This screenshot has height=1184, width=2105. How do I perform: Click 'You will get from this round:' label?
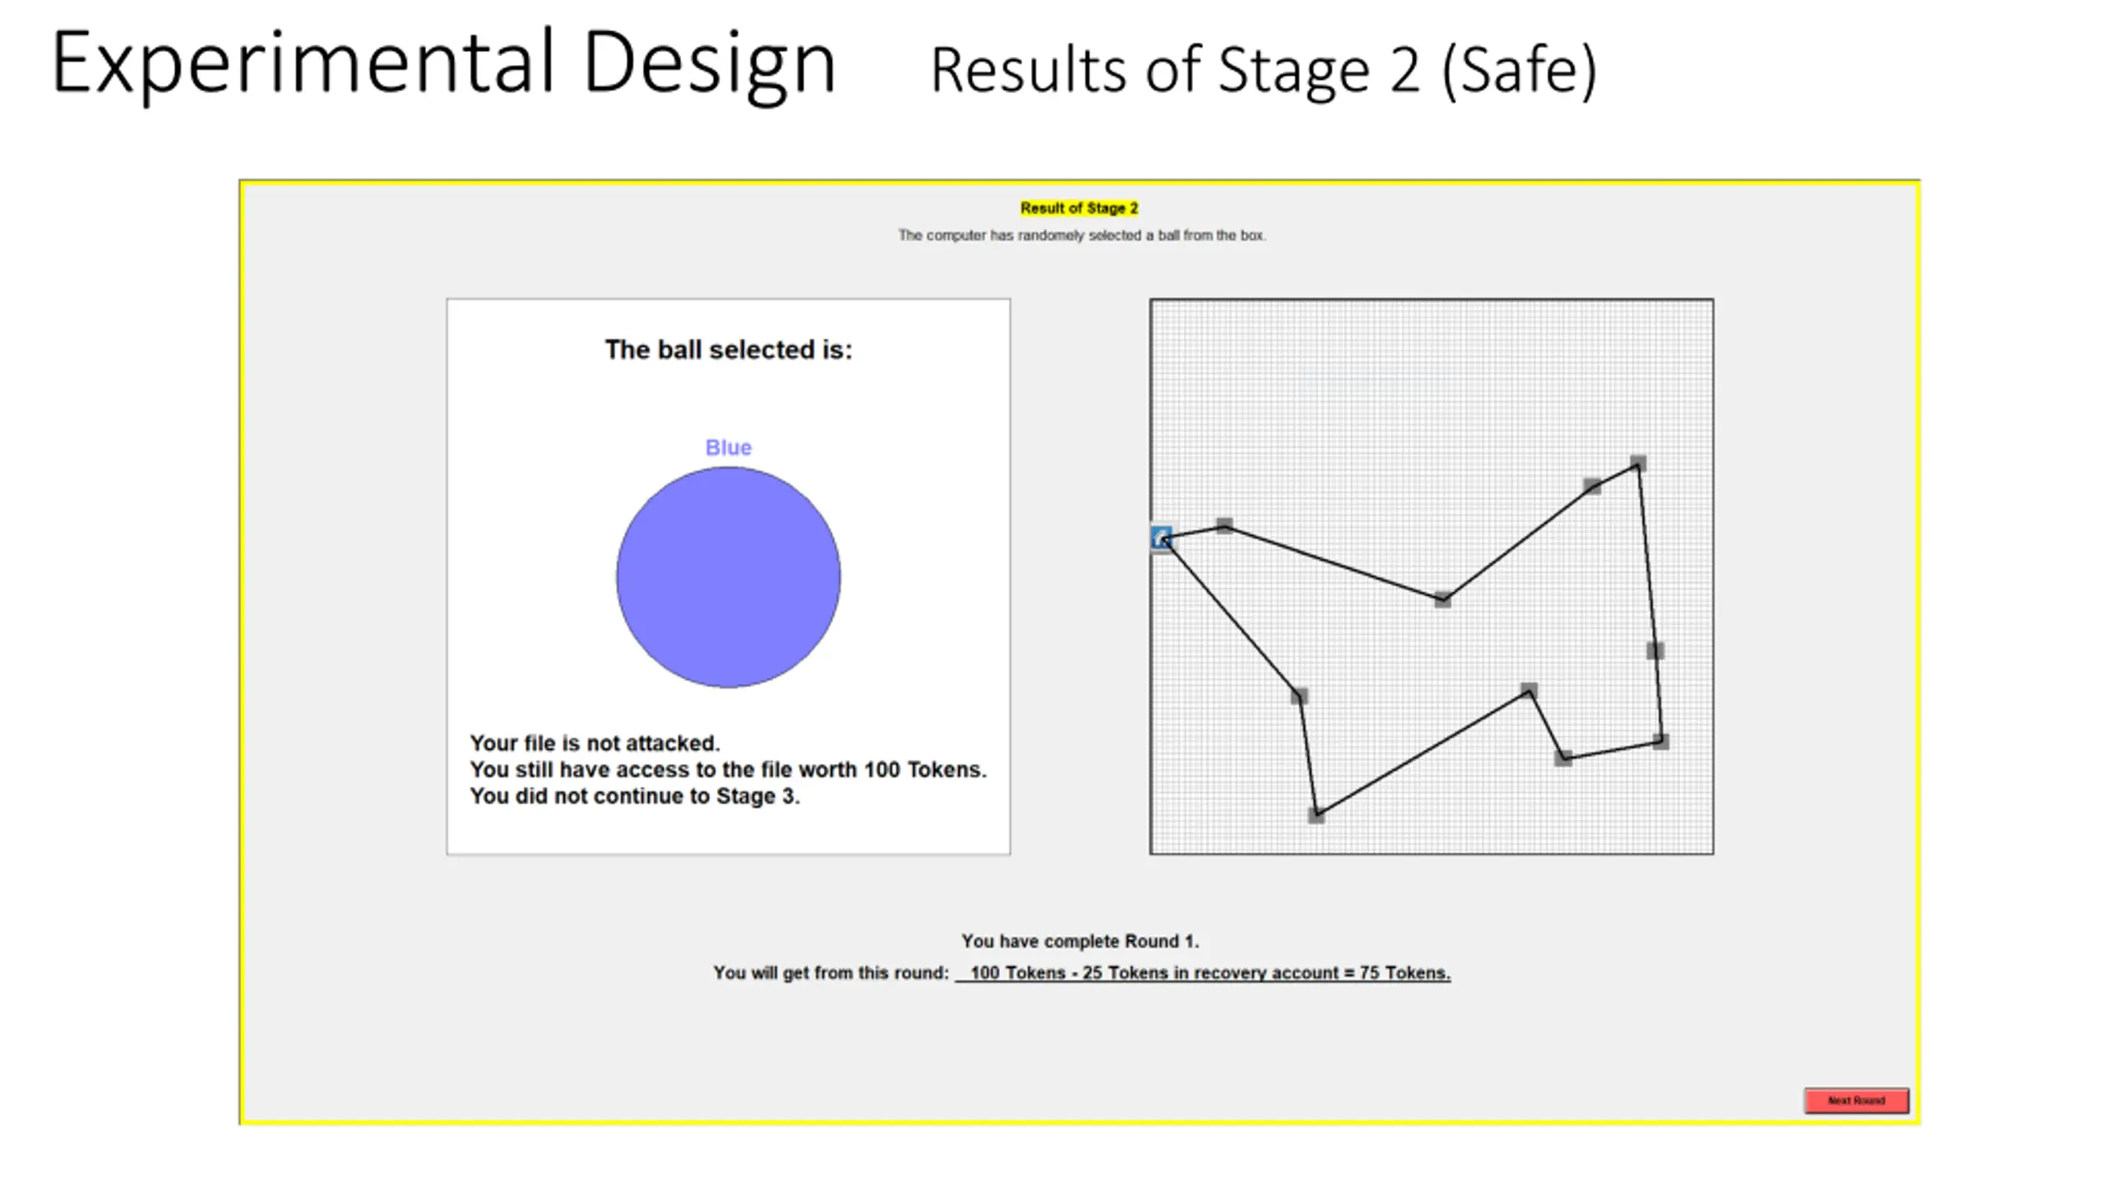click(x=830, y=973)
